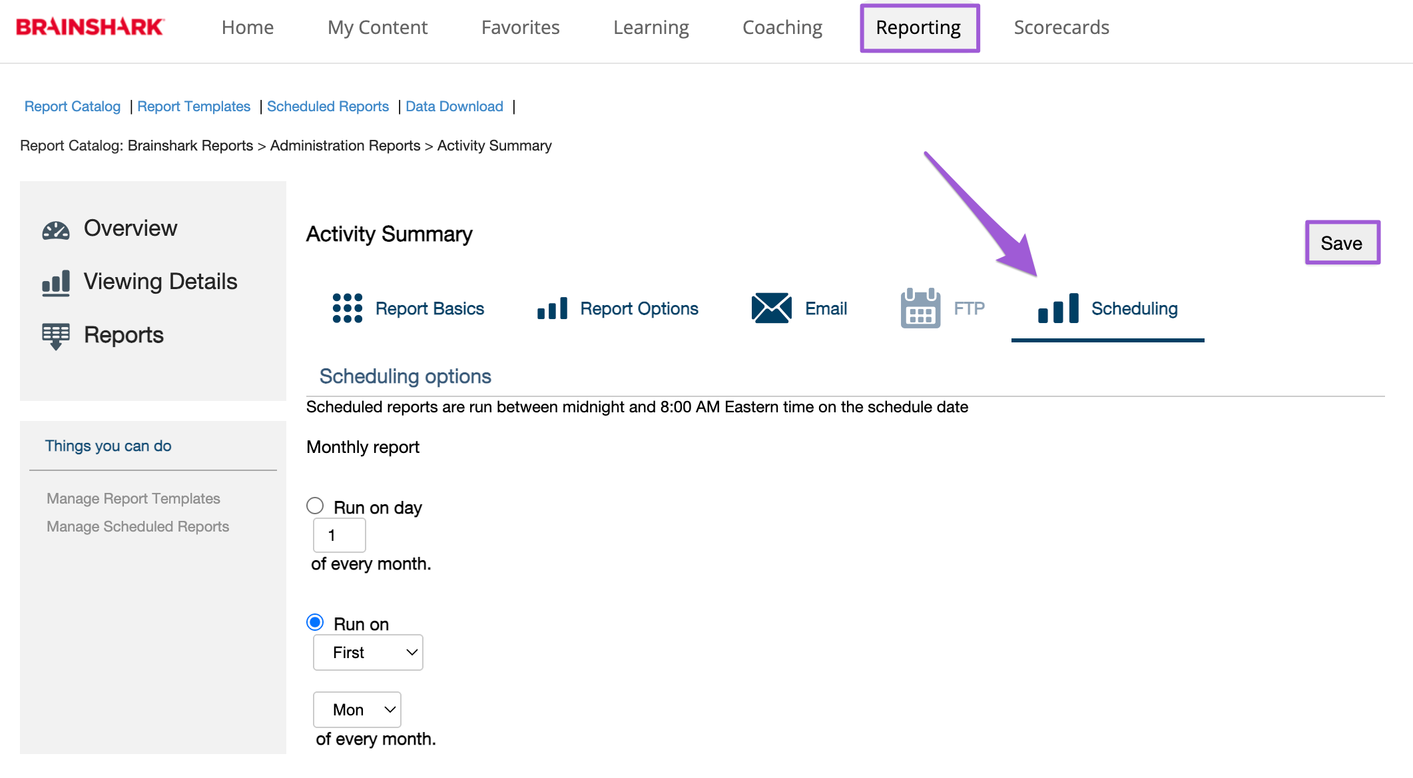Switch to the Report Options tab
The height and width of the screenshot is (778, 1413).
point(639,308)
